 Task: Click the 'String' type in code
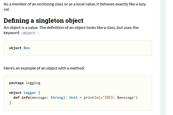(57, 97)
